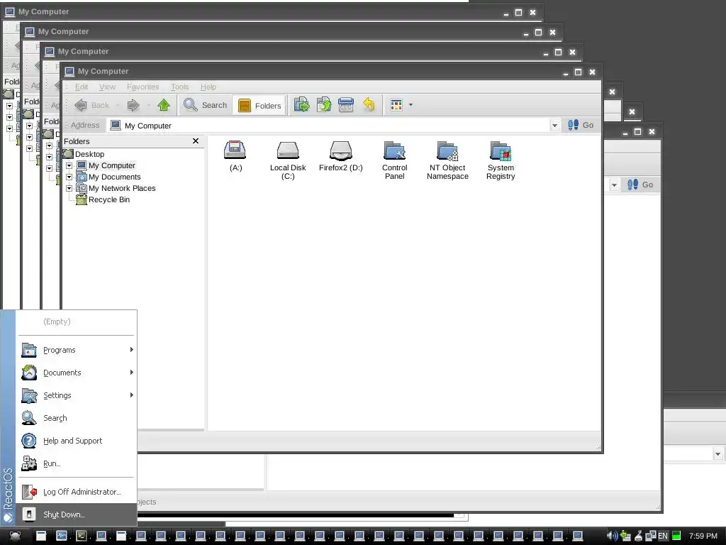Click the Back arrow in the front window toolbar
Screen dimensions: 726x545
(81, 105)
